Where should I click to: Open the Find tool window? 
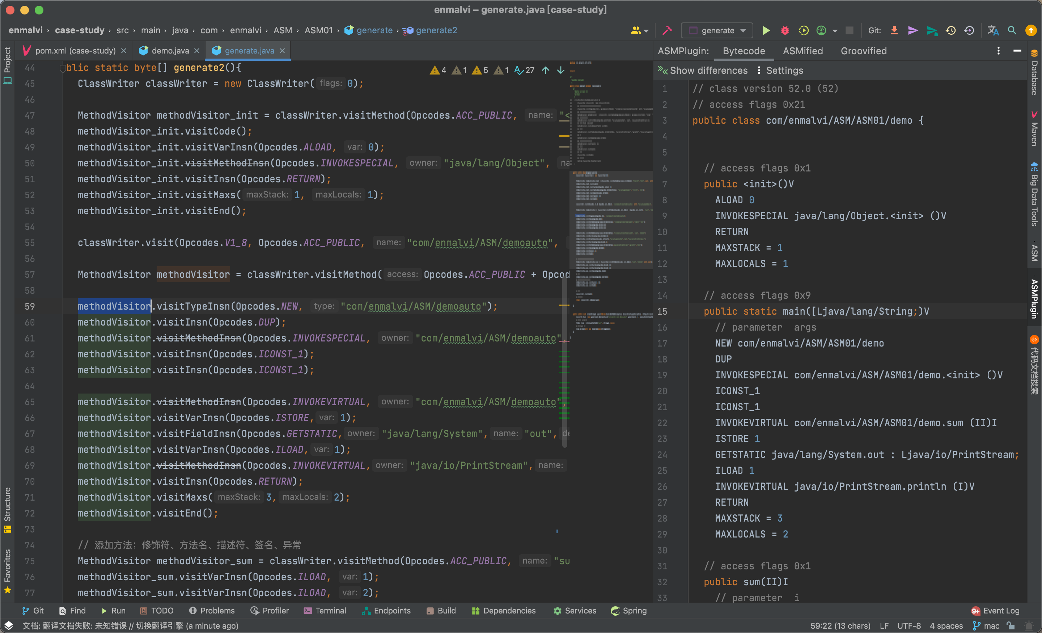(x=72, y=611)
